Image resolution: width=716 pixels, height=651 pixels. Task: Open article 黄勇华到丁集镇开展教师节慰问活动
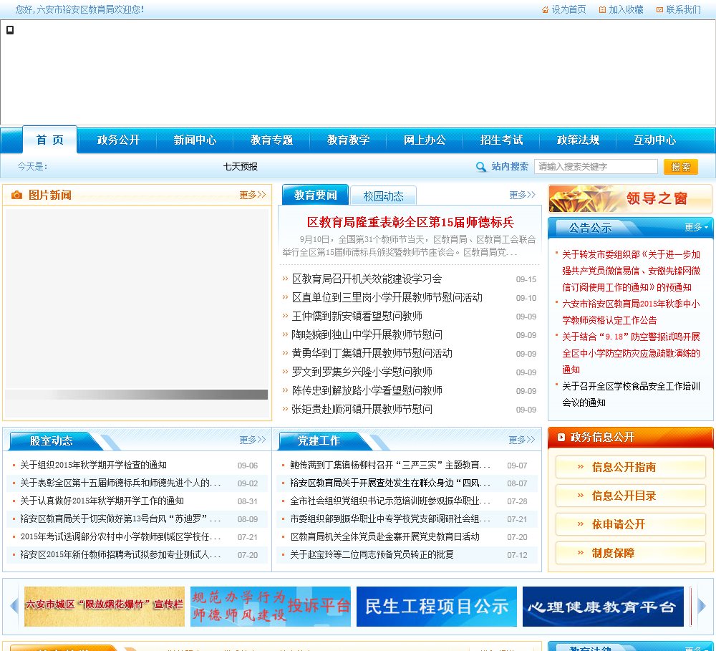tap(372, 354)
